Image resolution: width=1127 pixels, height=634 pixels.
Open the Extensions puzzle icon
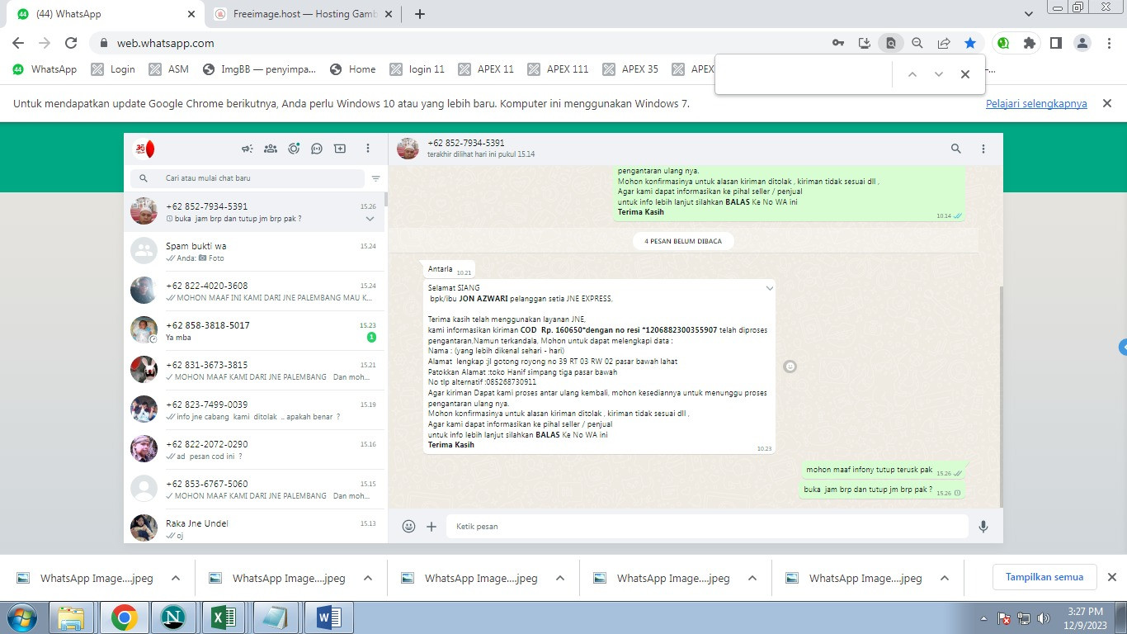pos(1029,43)
